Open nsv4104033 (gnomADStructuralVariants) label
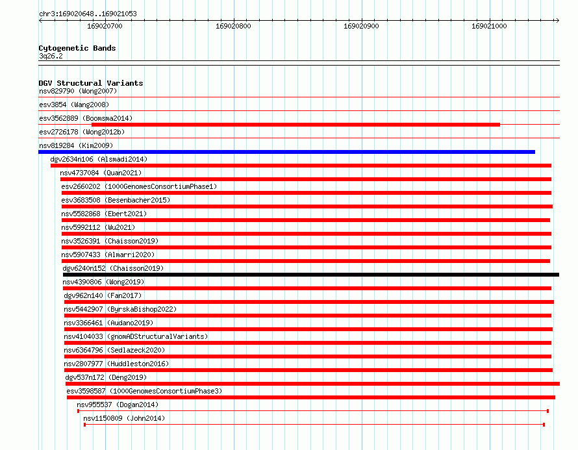The height and width of the screenshot is (450, 578). coord(136,336)
